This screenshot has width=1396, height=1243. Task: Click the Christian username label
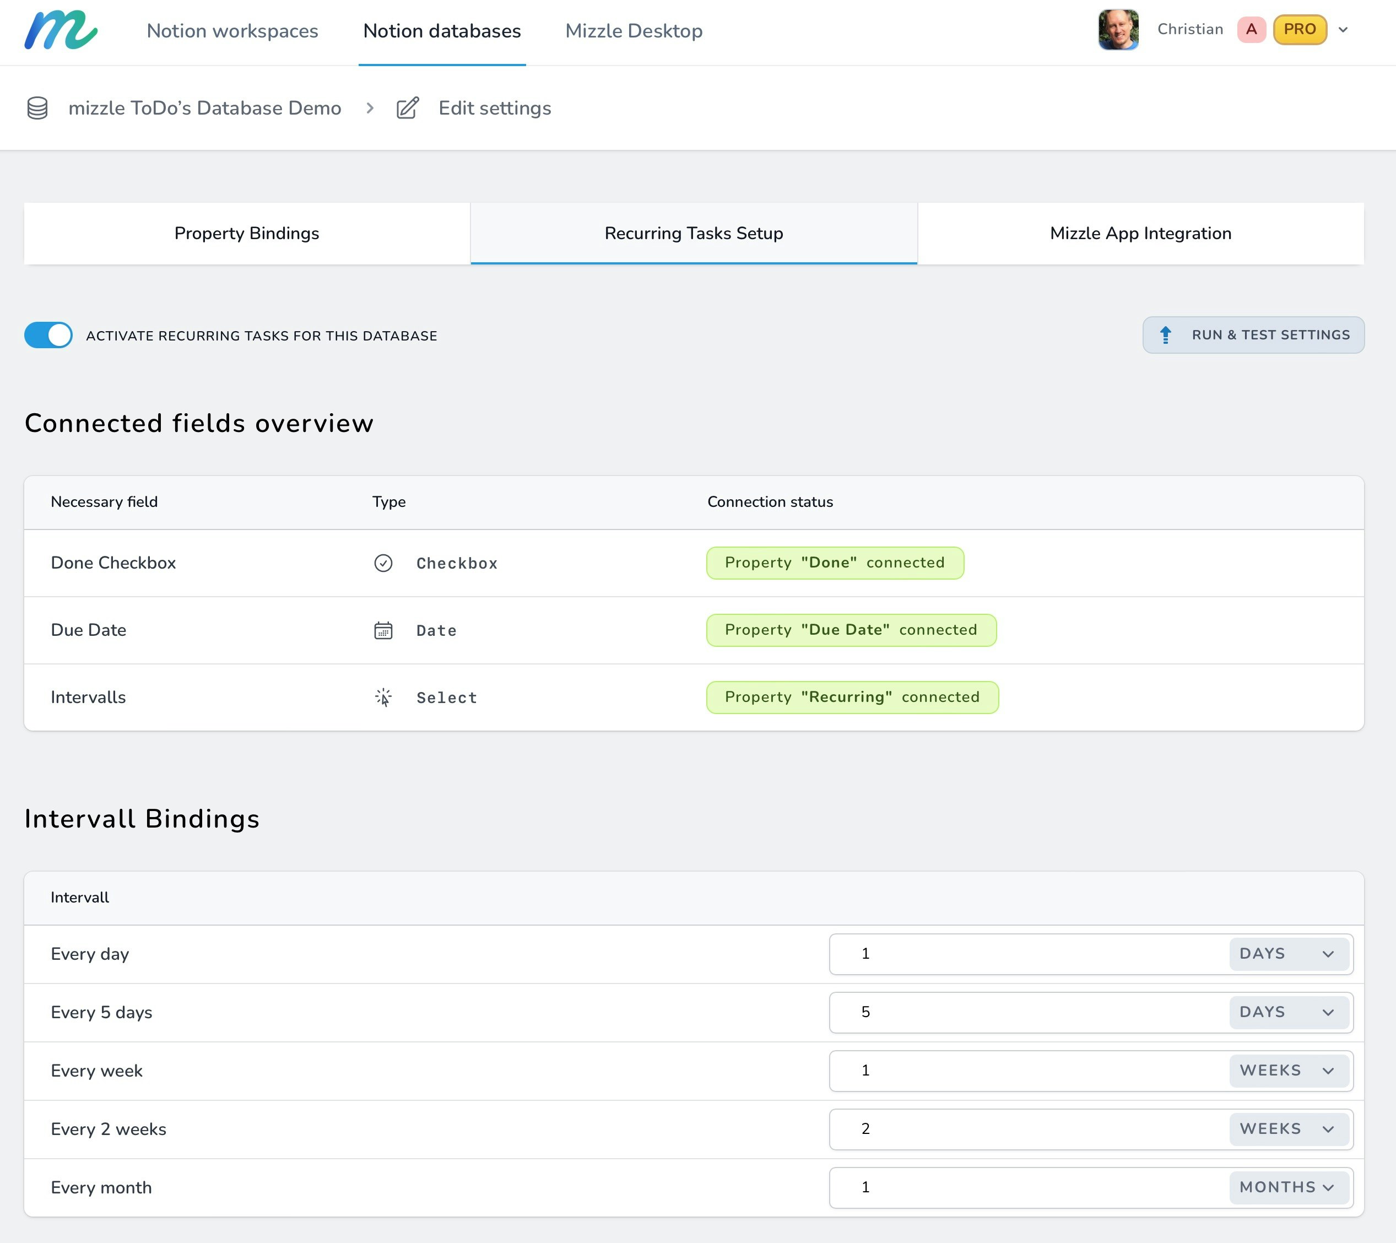(1190, 29)
